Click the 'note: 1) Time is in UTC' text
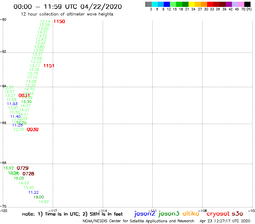255x224 pixels. tap(51, 214)
